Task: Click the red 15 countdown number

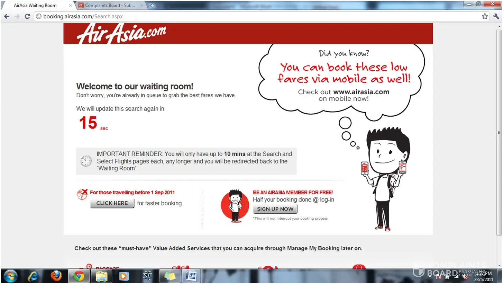Action: (88, 123)
